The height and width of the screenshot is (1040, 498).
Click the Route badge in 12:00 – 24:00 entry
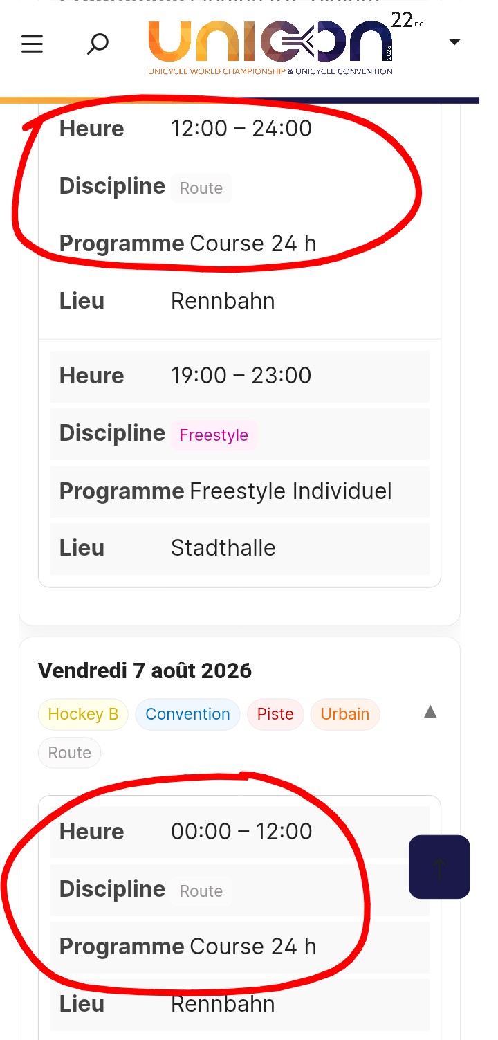[201, 188]
